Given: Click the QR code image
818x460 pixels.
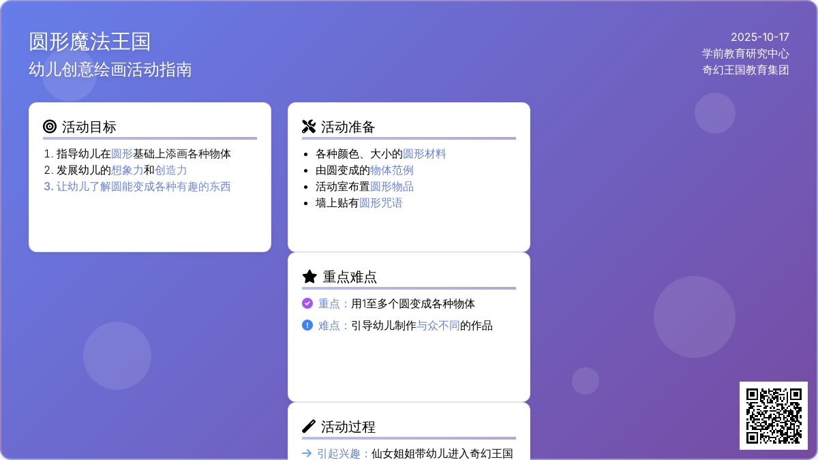Looking at the screenshot, I should tap(773, 415).
